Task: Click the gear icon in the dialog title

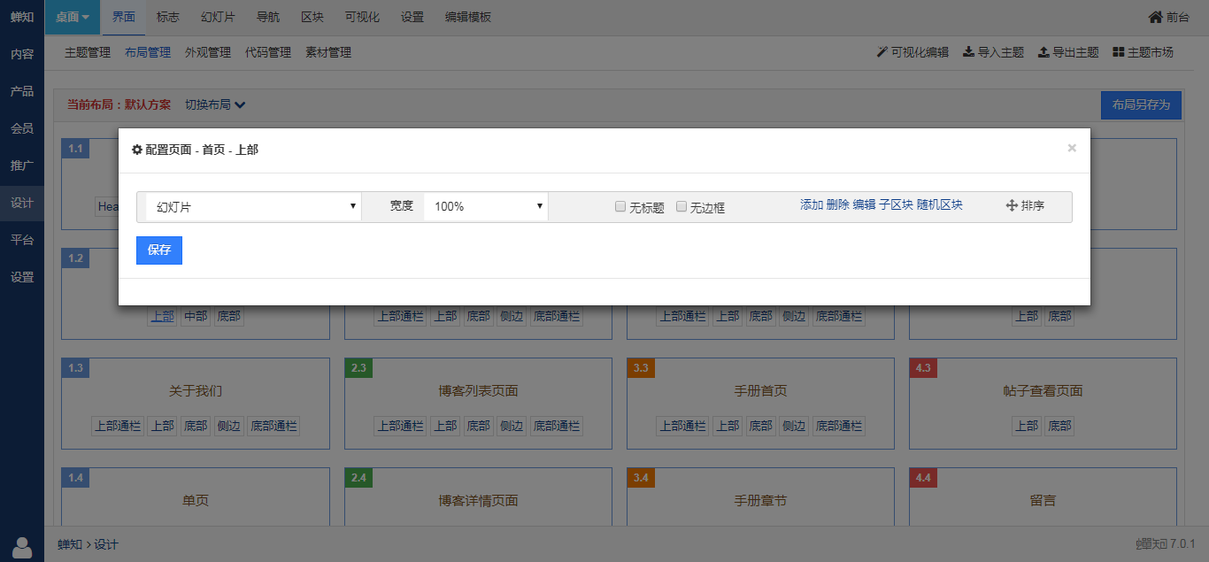Action: pos(137,150)
